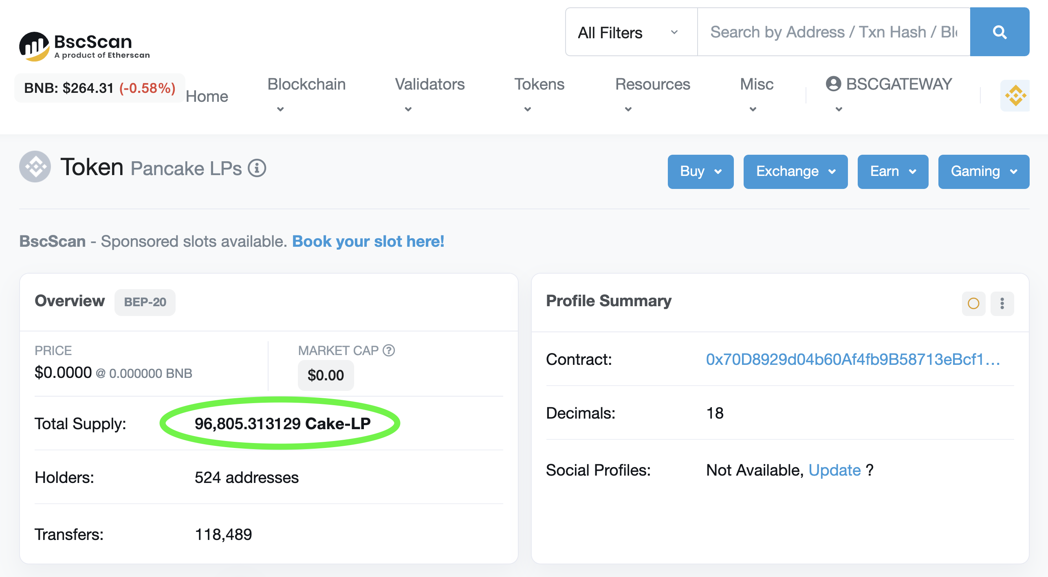
Task: Click the orange circle icon in Profile Summary
Action: [973, 303]
